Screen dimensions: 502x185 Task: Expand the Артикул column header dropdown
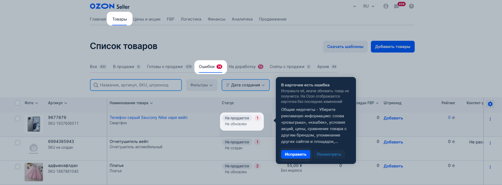coord(66,103)
